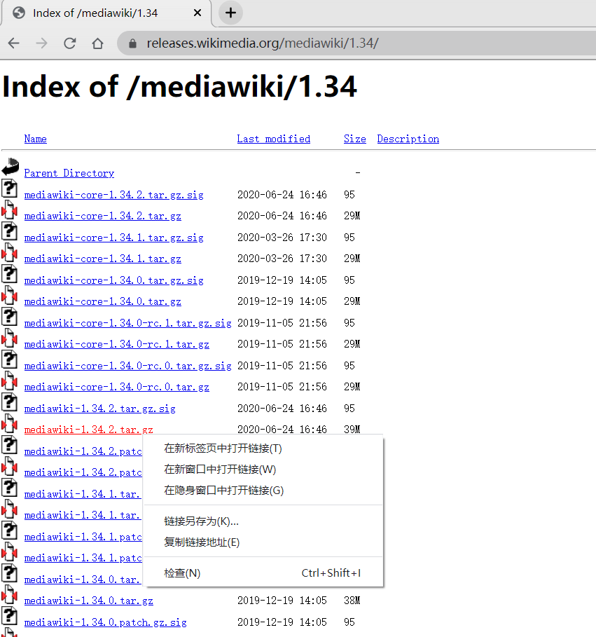This screenshot has width=596, height=637.
Task: Click archive icon beside mediawiki-core-1.34.0-rc.0.tar.gz
Action: pos(9,381)
